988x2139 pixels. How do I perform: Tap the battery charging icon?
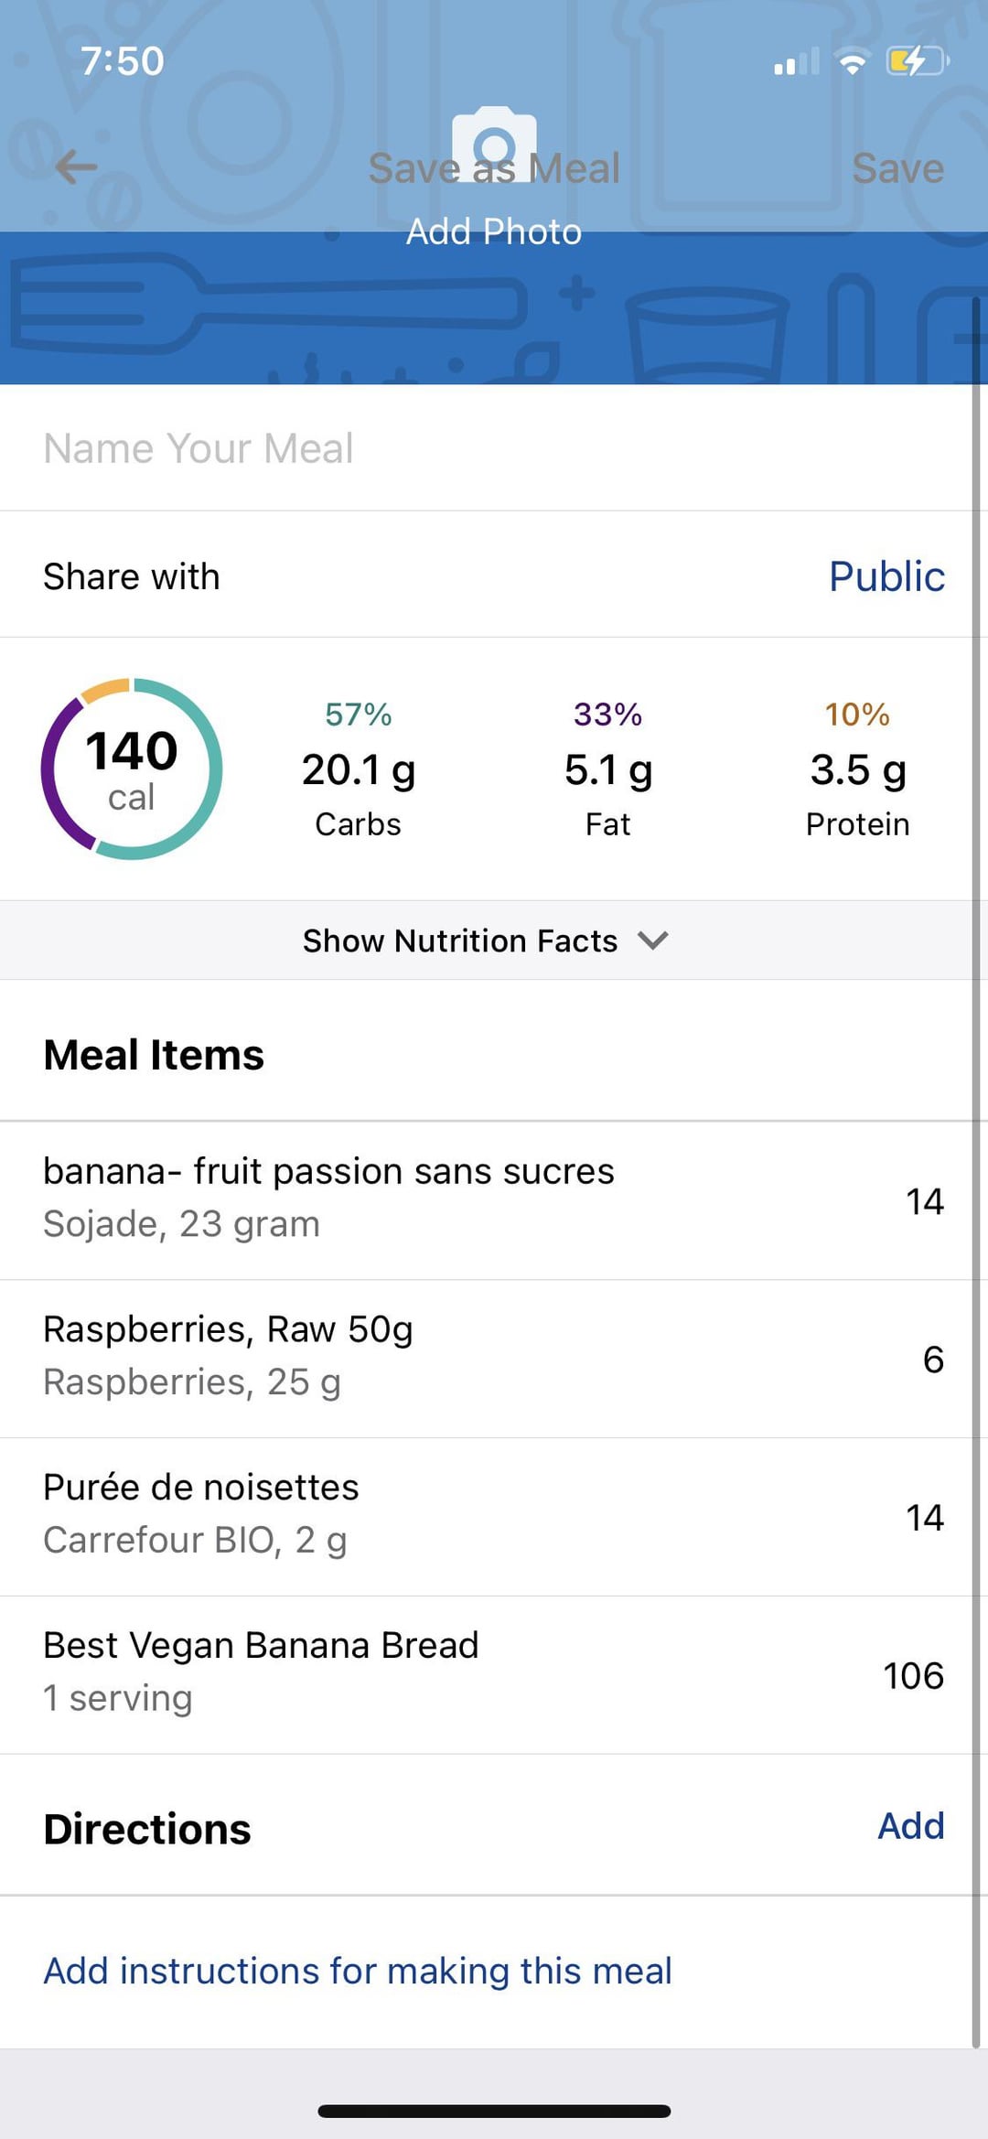pyautogui.click(x=917, y=61)
